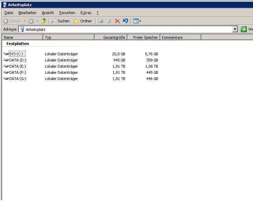Select drive DATA (F:) icon
This screenshot has height=206, width=253.
(x=6, y=72)
